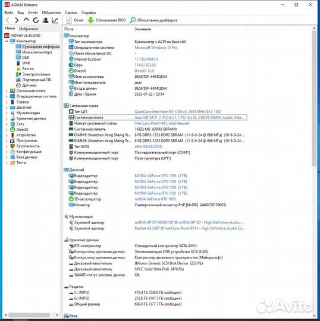Expand the Системная плата tree node
The width and height of the screenshot is (320, 321).
(7, 91)
